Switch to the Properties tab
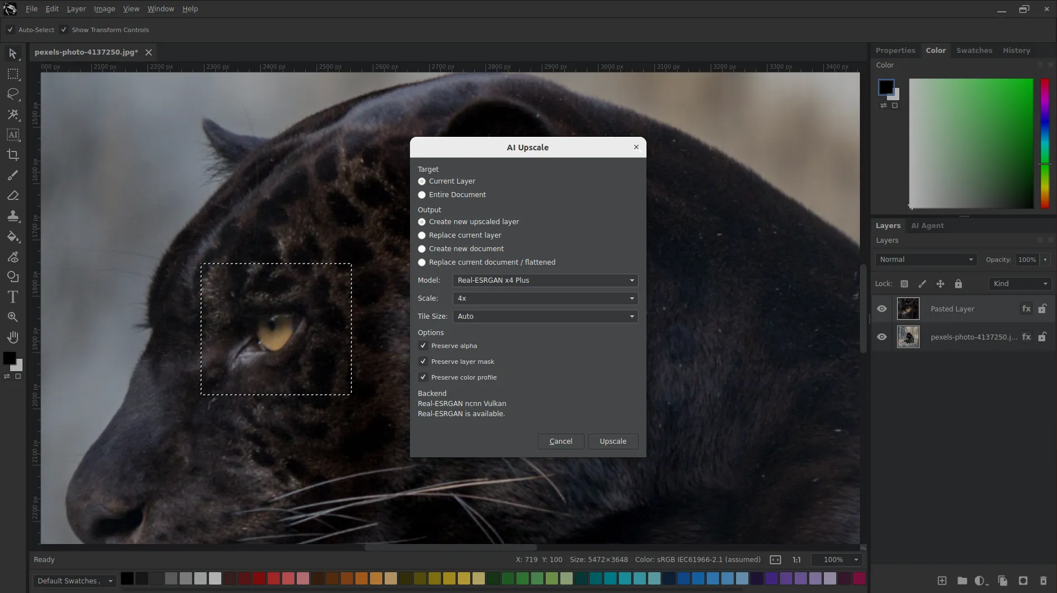The height and width of the screenshot is (593, 1057). 895,51
